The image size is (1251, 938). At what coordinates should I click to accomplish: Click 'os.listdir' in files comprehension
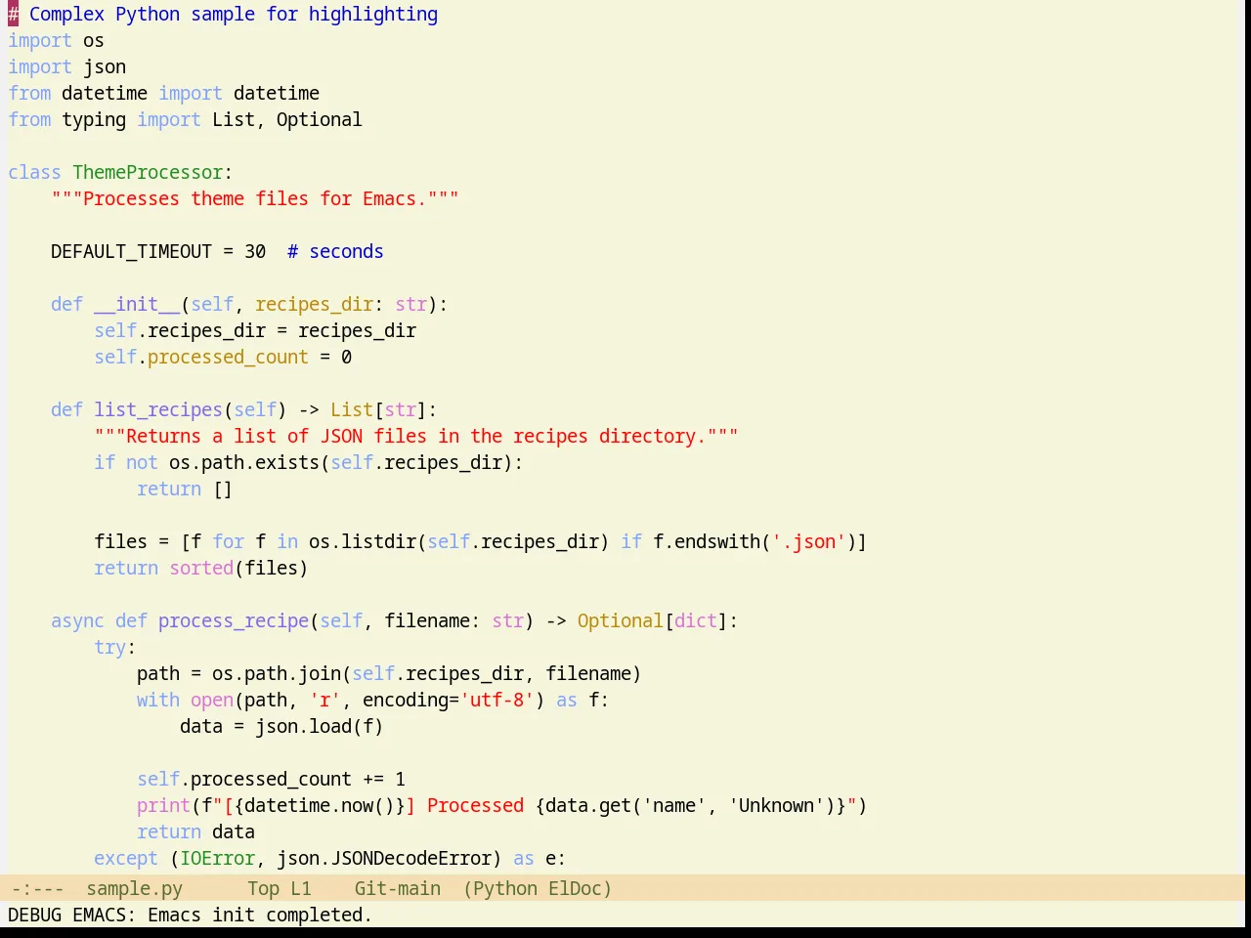click(363, 541)
